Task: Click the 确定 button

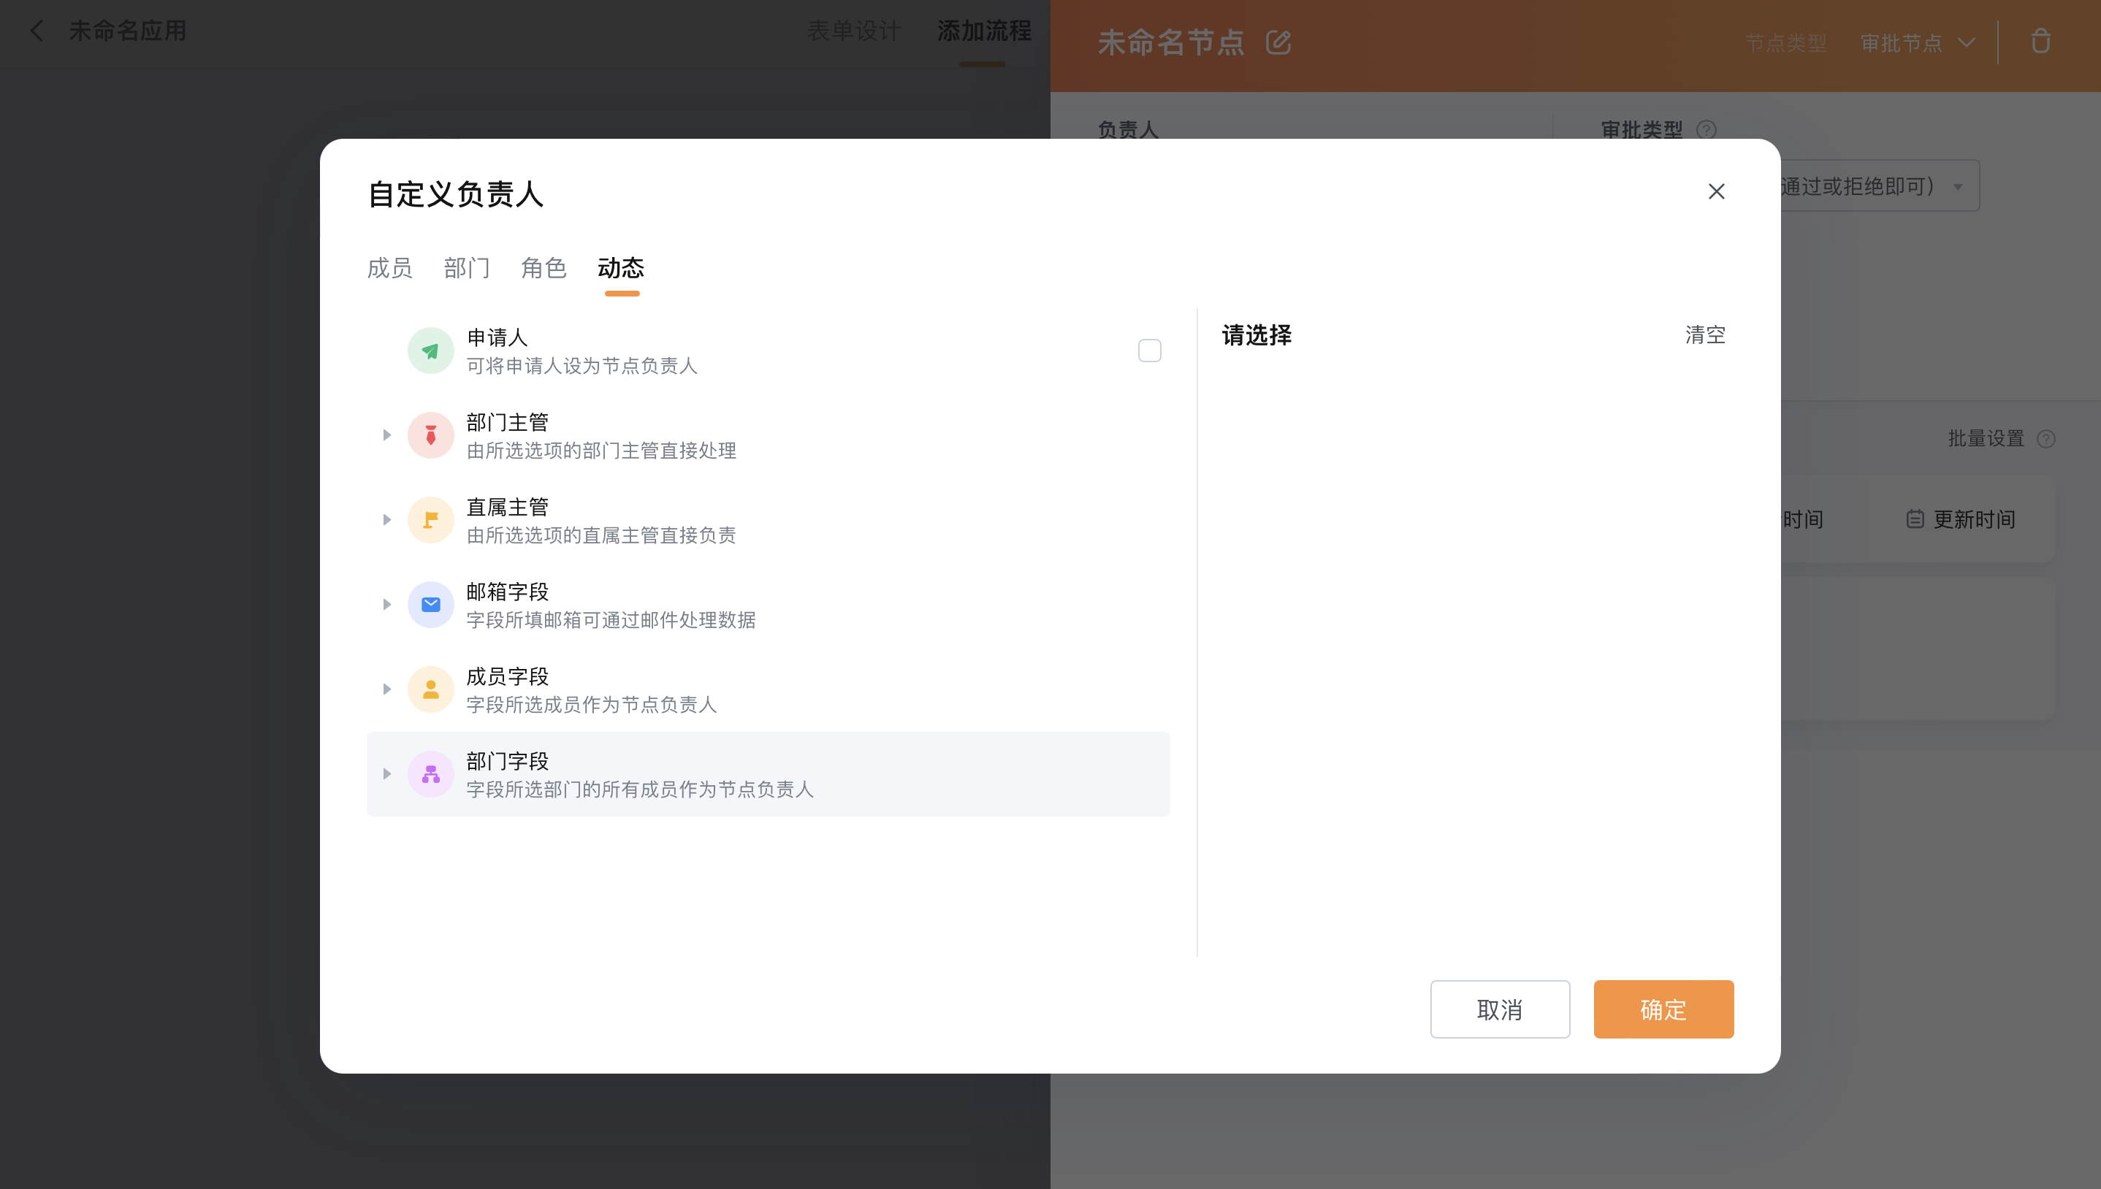Action: tap(1663, 1009)
